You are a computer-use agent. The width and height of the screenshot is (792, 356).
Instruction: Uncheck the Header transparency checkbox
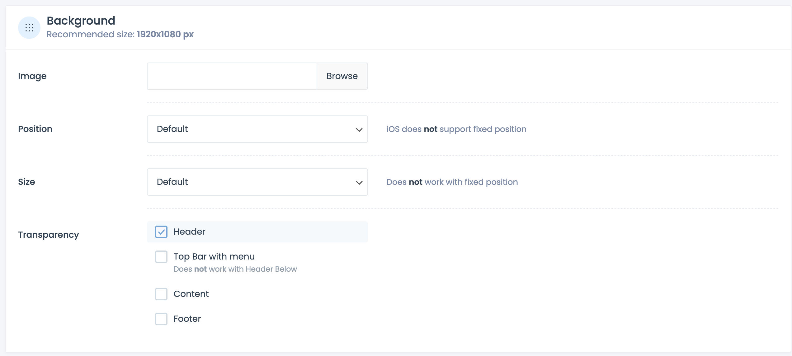pos(161,232)
